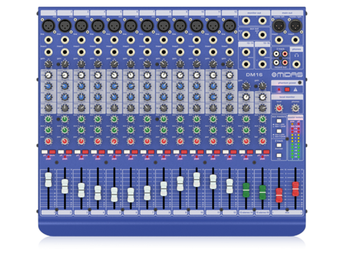This screenshot has width=344, height=258.
Task: Toggle PFL on stereo channel 15/16
Action: (259, 152)
